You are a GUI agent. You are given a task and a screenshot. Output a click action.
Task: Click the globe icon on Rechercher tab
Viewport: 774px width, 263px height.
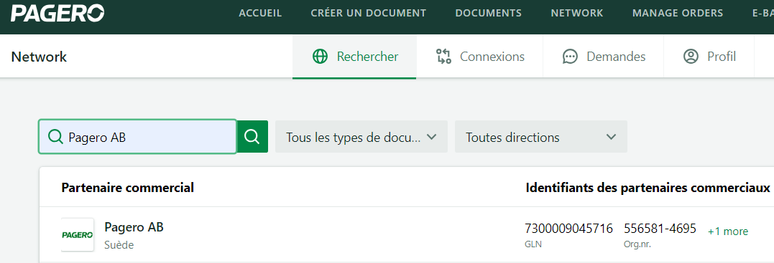click(320, 57)
